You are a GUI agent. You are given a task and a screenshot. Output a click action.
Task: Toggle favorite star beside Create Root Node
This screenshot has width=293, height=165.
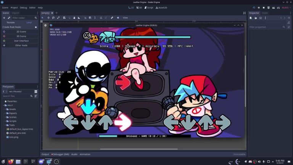36,27
